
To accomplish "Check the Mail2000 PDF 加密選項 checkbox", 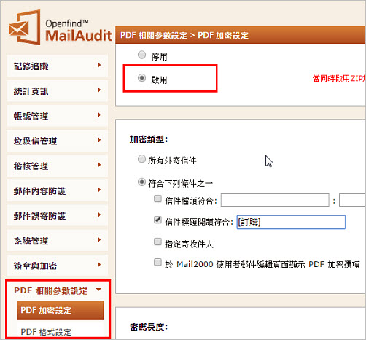I will (157, 262).
